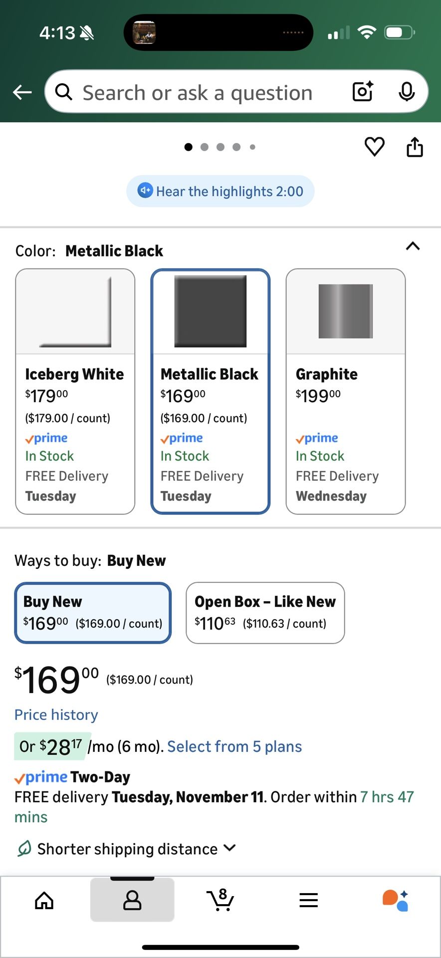Choose the Graphite color option

(x=345, y=391)
